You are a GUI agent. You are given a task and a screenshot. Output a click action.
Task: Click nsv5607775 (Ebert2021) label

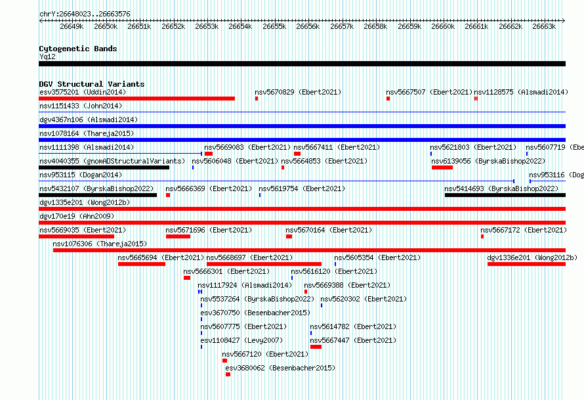(243, 326)
